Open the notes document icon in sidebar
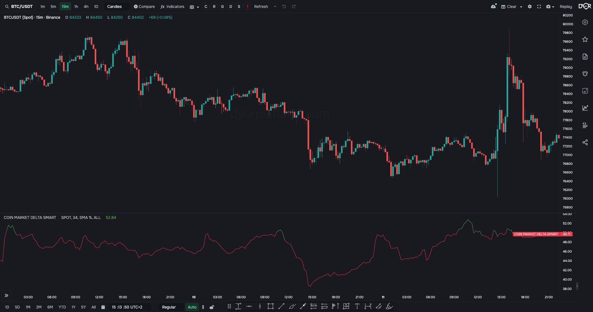Image resolution: width=593 pixels, height=312 pixels. click(x=585, y=57)
